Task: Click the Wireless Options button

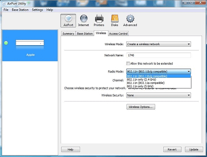Action: pyautogui.click(x=141, y=107)
